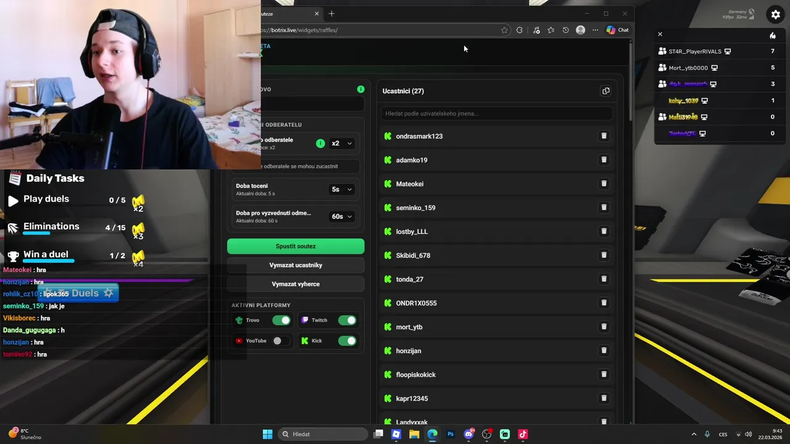The height and width of the screenshot is (444, 790).
Task: Click the green info icon at panel top
Action: tap(361, 89)
